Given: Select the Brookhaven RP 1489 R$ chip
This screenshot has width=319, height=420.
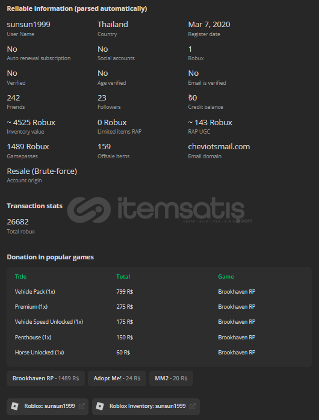Looking at the screenshot, I should tap(46, 378).
